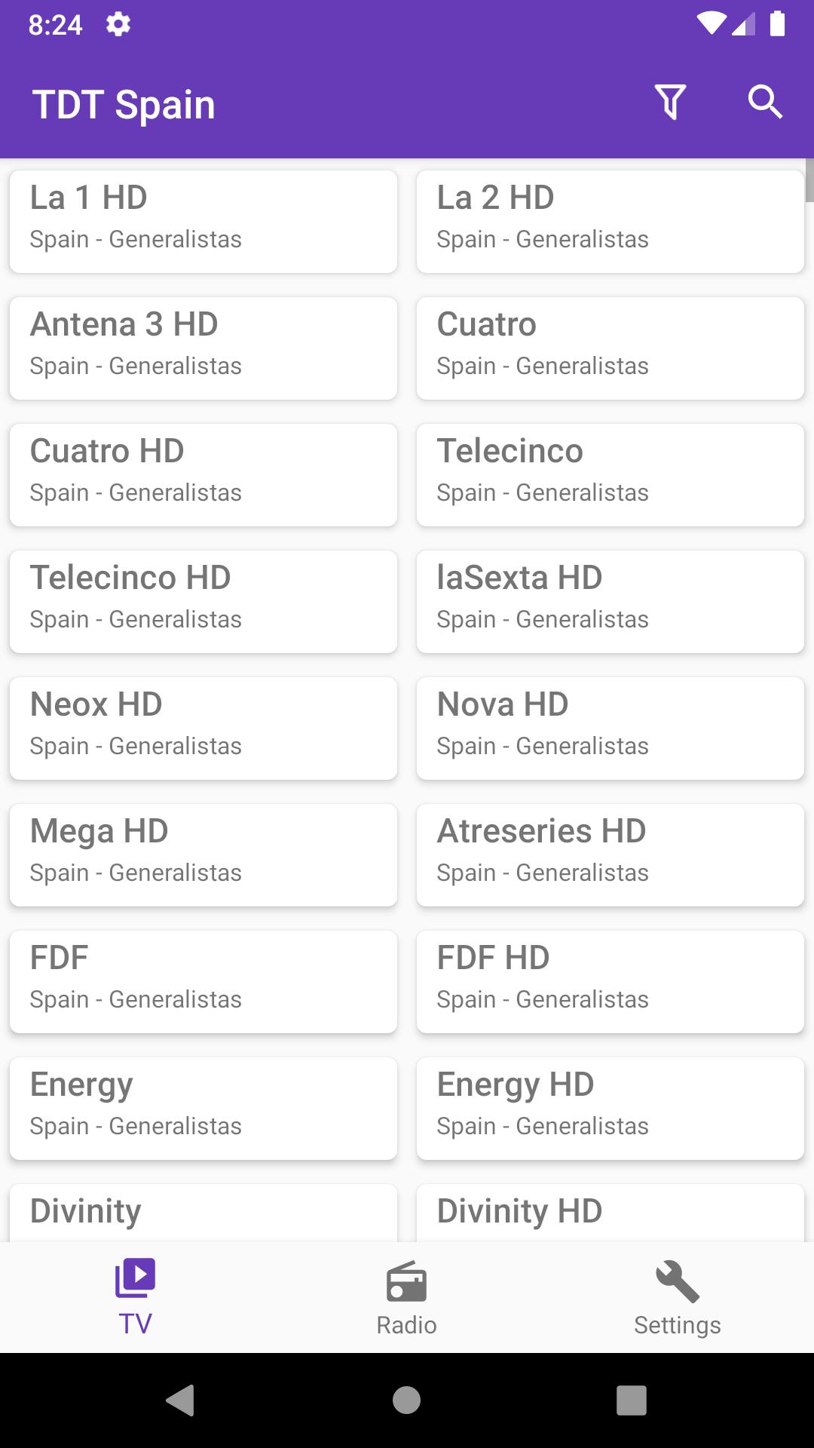The image size is (814, 1448).
Task: Open the La 1 HD channel
Action: (x=203, y=222)
